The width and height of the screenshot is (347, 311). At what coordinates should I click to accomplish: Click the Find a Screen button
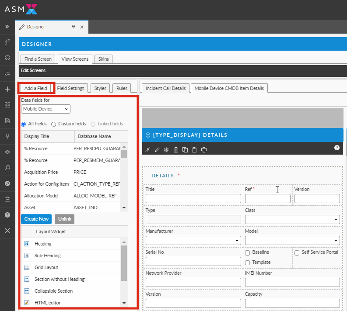38,59
